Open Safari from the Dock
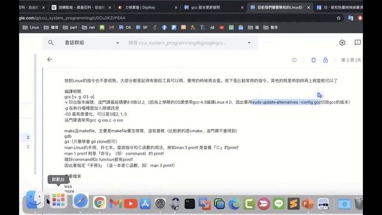This screenshot has width=382, height=215. pos(81,201)
